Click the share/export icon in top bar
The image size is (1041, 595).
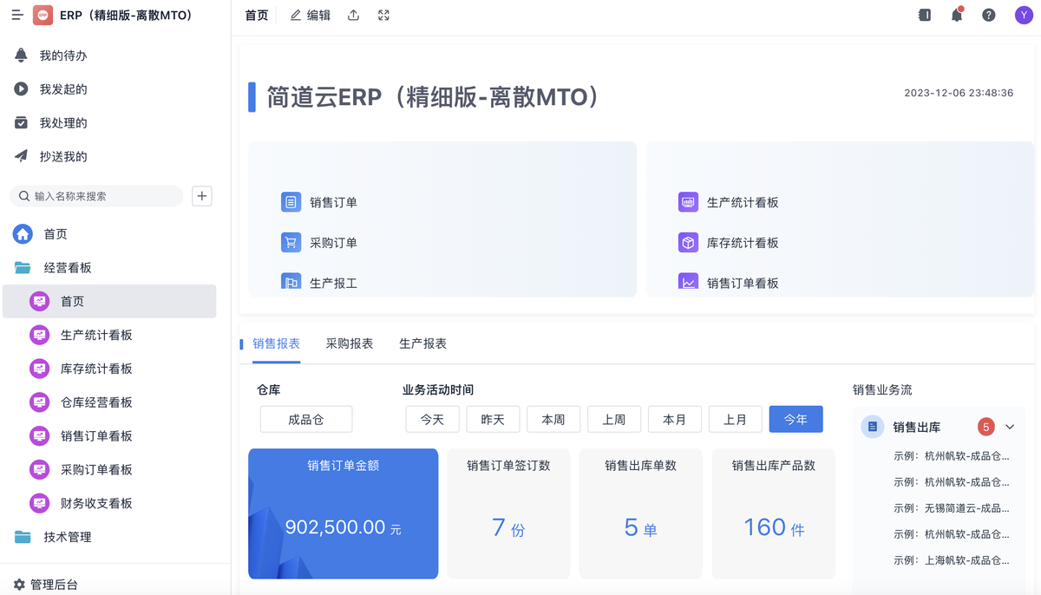pyautogui.click(x=353, y=16)
